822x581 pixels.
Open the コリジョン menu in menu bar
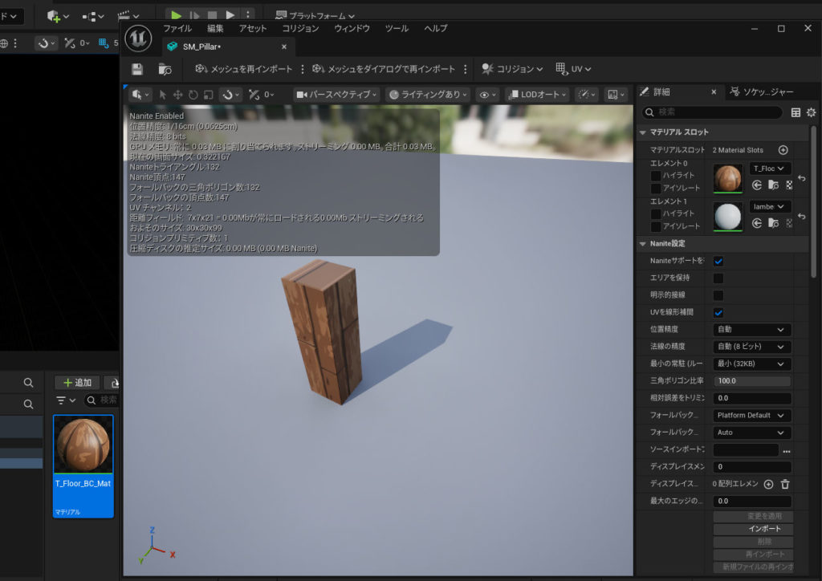[300, 28]
